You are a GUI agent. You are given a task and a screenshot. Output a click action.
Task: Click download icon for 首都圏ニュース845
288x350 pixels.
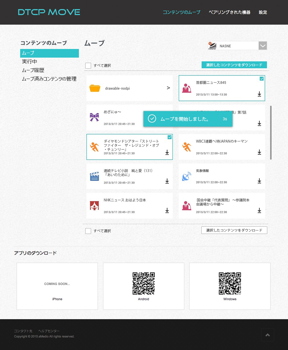259,94
